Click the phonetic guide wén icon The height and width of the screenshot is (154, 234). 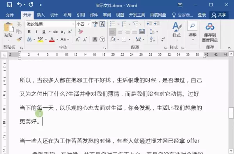(x=95, y=24)
